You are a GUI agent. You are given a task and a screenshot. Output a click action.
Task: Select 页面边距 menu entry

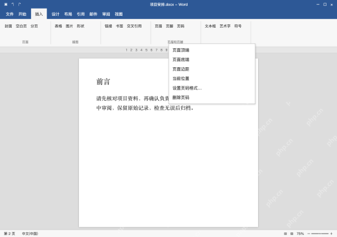coord(212,69)
